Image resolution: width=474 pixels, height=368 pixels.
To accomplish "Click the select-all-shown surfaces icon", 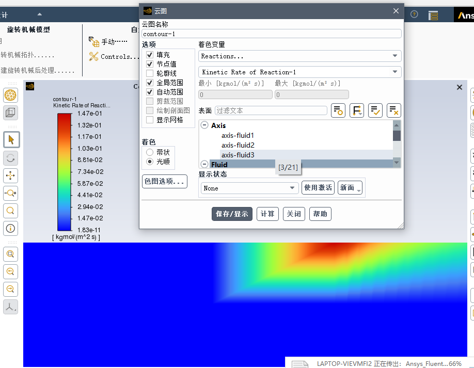I will 375,110.
